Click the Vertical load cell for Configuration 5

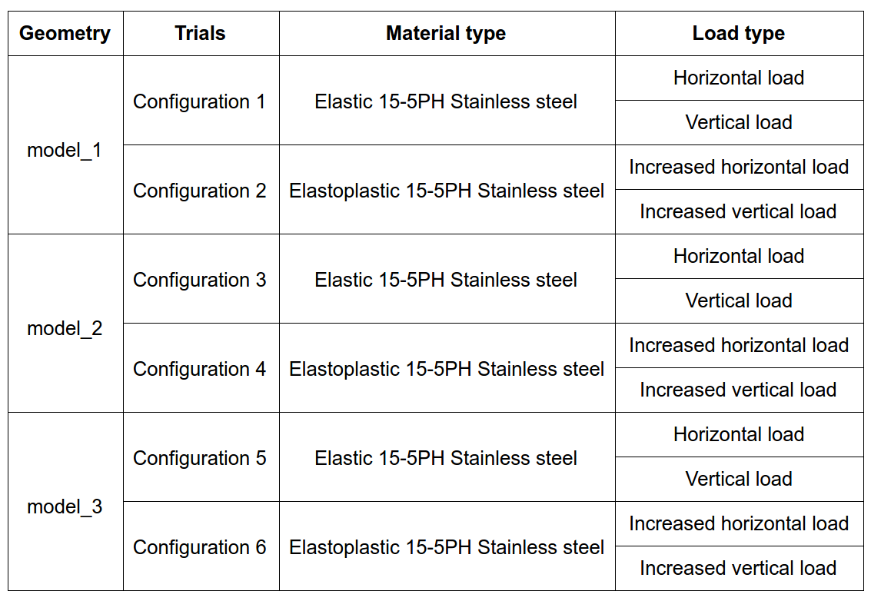[739, 480]
